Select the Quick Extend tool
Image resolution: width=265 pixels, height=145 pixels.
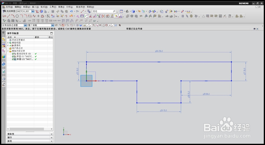tap(62, 16)
